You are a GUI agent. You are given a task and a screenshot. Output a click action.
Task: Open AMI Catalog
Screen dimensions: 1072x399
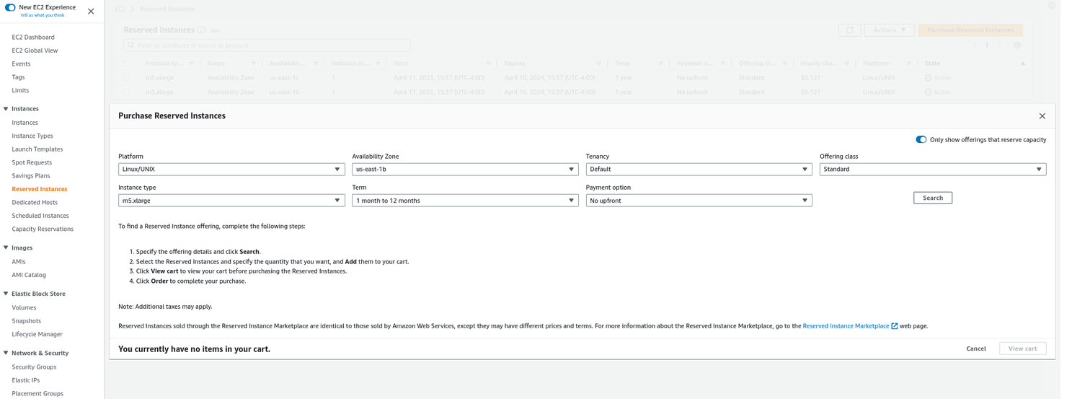tap(29, 275)
